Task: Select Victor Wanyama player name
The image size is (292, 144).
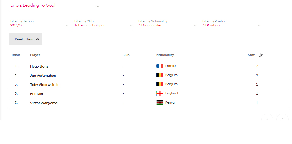Action: pos(44,103)
